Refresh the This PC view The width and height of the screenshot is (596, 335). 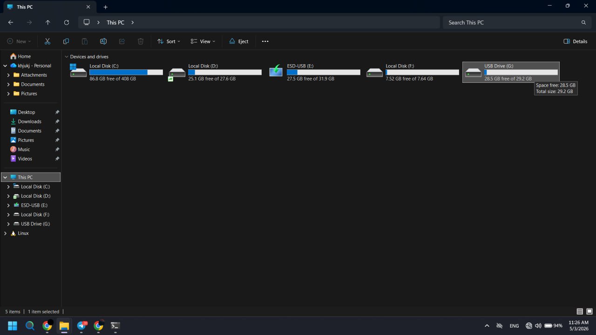coord(67,22)
